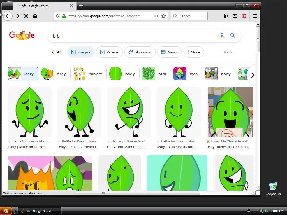Viewport: 287px width, 215px height.
Task: Click the green padlock security icon
Action: [x=64, y=16]
